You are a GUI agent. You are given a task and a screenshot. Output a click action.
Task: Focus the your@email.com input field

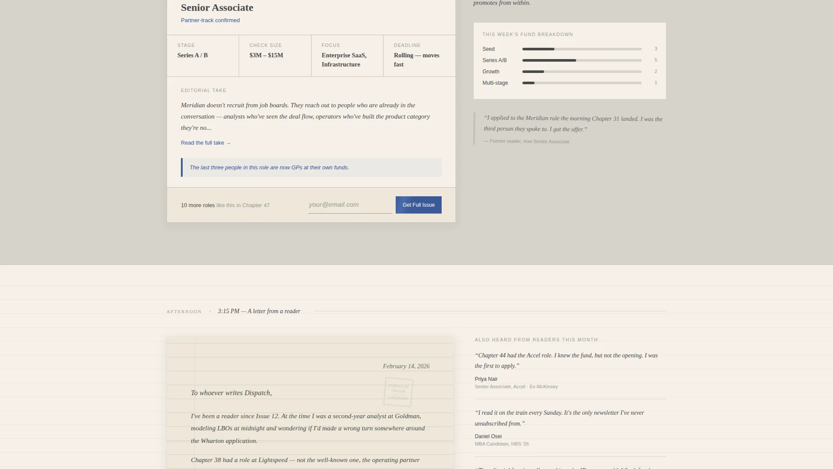click(350, 205)
